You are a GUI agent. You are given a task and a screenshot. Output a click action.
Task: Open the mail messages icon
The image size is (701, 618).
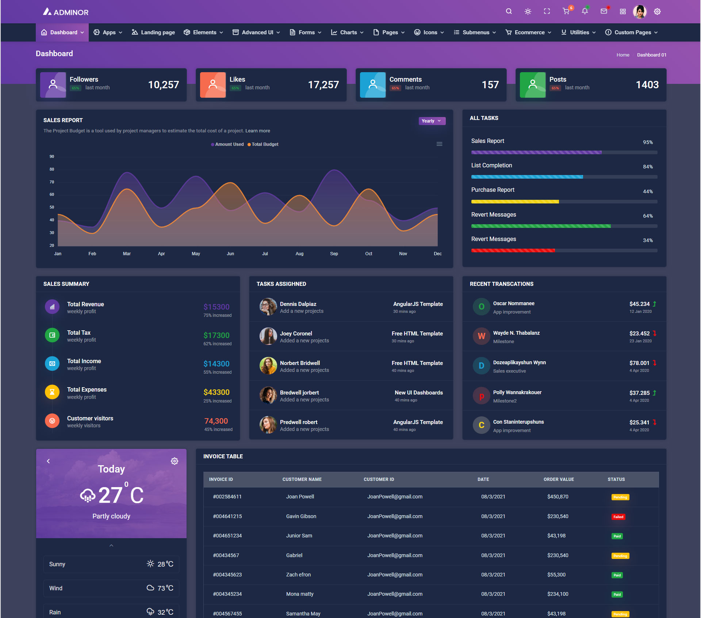click(604, 11)
